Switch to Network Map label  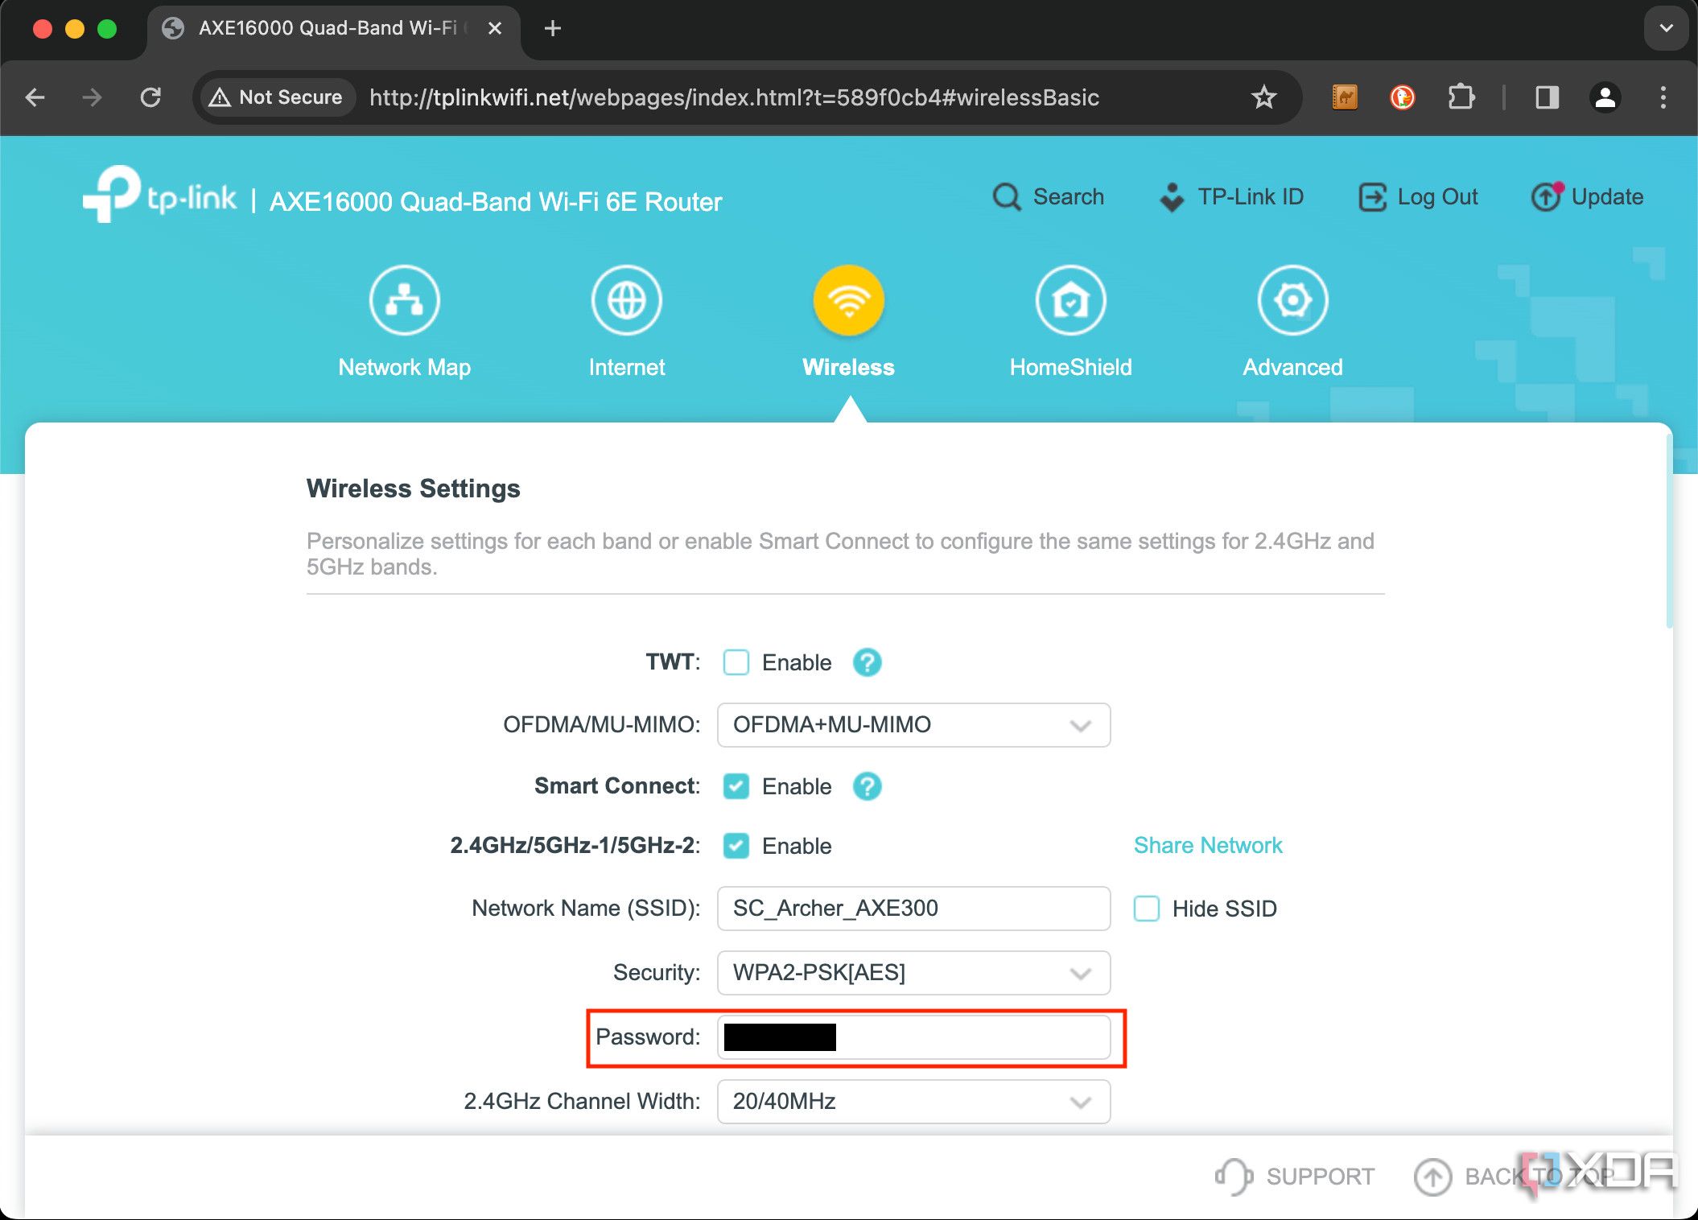tap(404, 367)
